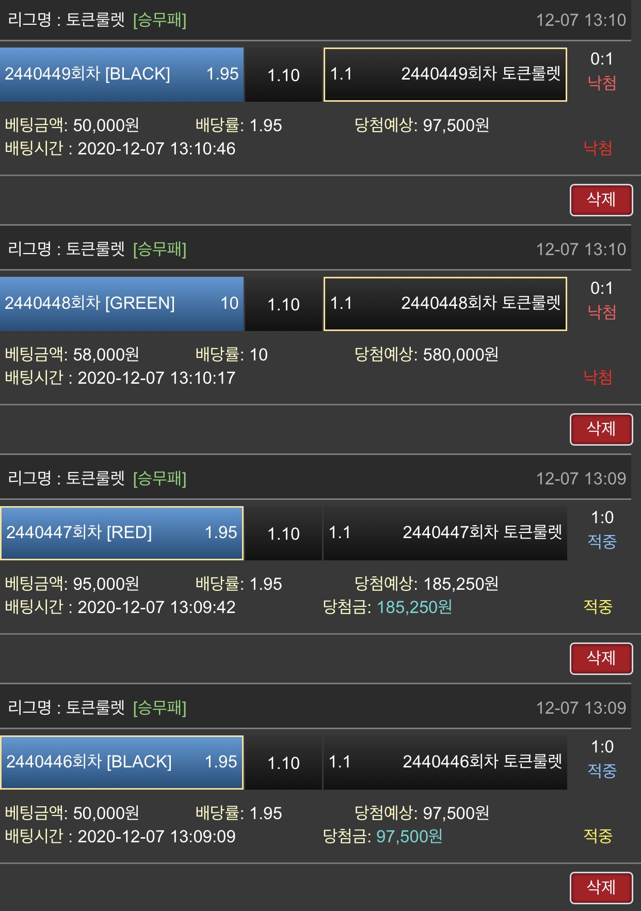Click the 97,500원 winnings amount
This screenshot has width=641, height=911.
[409, 836]
